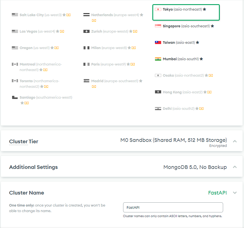Select Mumbai (asia-south1) region
Screen dimensions: 244x228
point(179,59)
